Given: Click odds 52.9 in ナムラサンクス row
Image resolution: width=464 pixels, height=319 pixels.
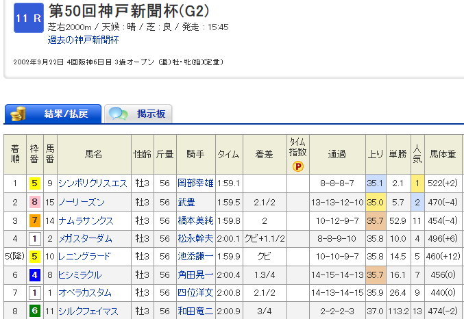Looking at the screenshot, I should [398, 220].
